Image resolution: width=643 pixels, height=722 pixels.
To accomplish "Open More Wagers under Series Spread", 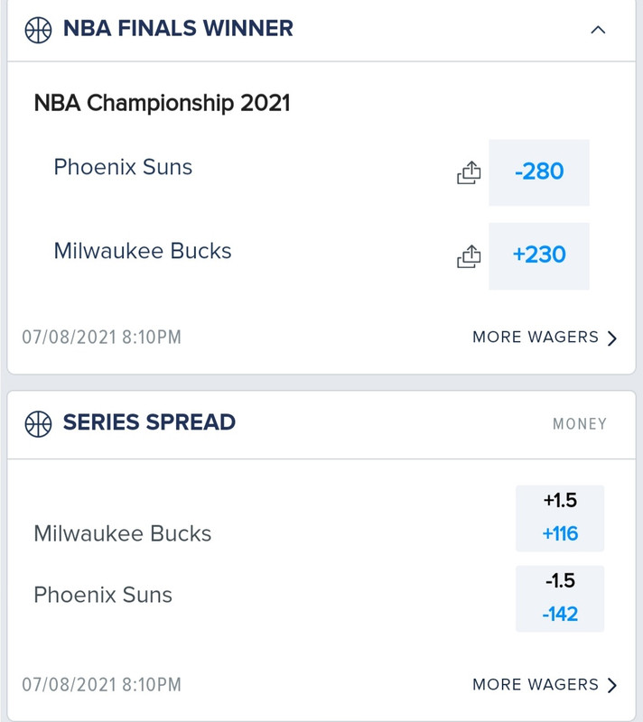I will tap(545, 685).
